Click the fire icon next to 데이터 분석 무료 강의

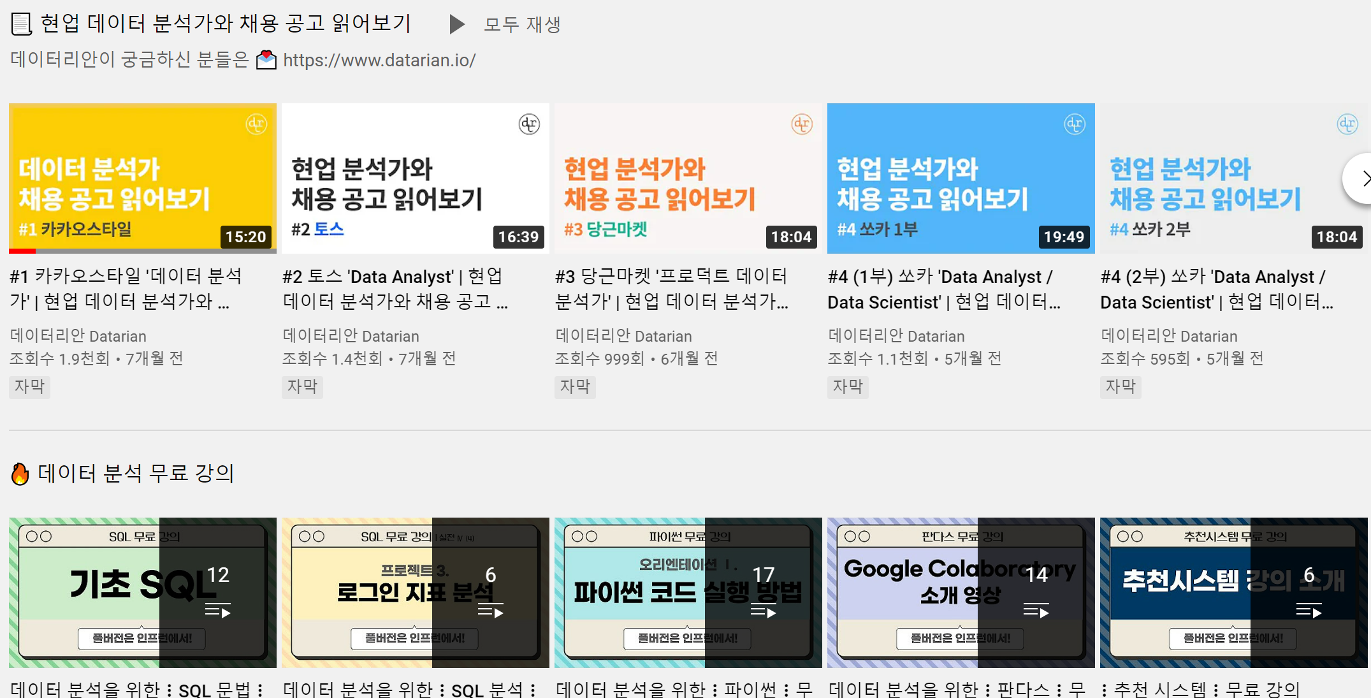coord(20,473)
